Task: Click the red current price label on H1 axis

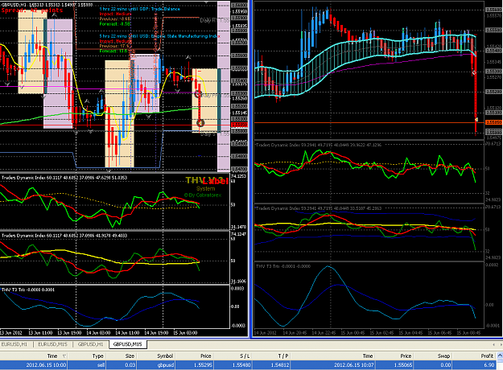Action: pos(239,125)
